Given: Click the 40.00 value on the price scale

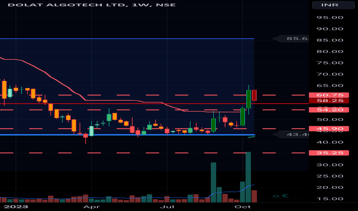Looking at the screenshot, I should pyautogui.click(x=330, y=142).
